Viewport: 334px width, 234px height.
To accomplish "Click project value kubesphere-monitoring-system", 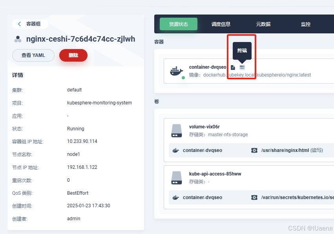I will [99, 103].
